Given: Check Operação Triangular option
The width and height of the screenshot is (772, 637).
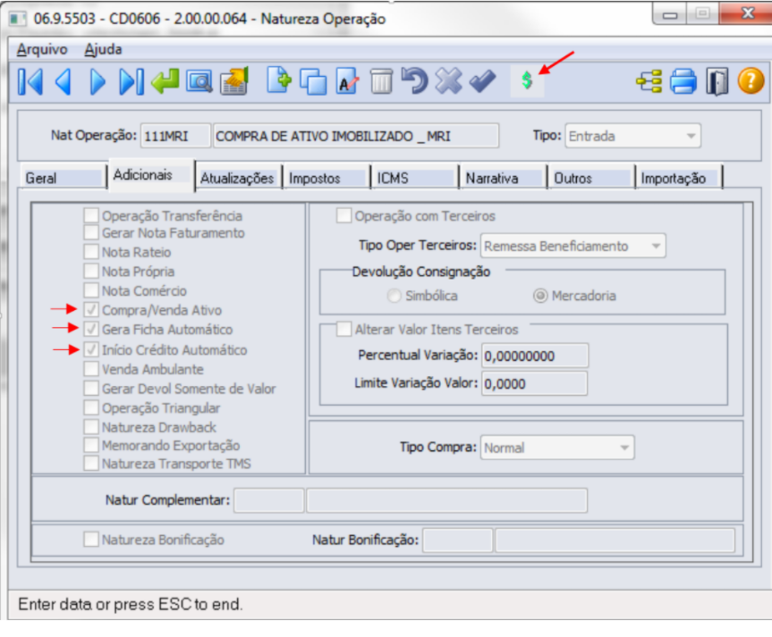Looking at the screenshot, I should click(x=91, y=407).
